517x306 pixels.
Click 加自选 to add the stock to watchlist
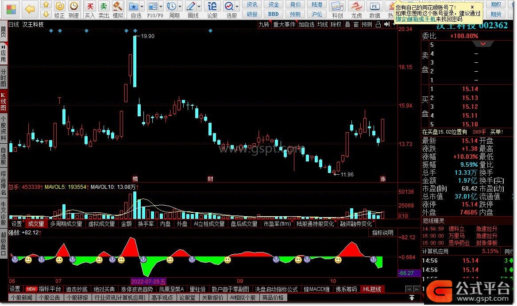click(x=306, y=24)
